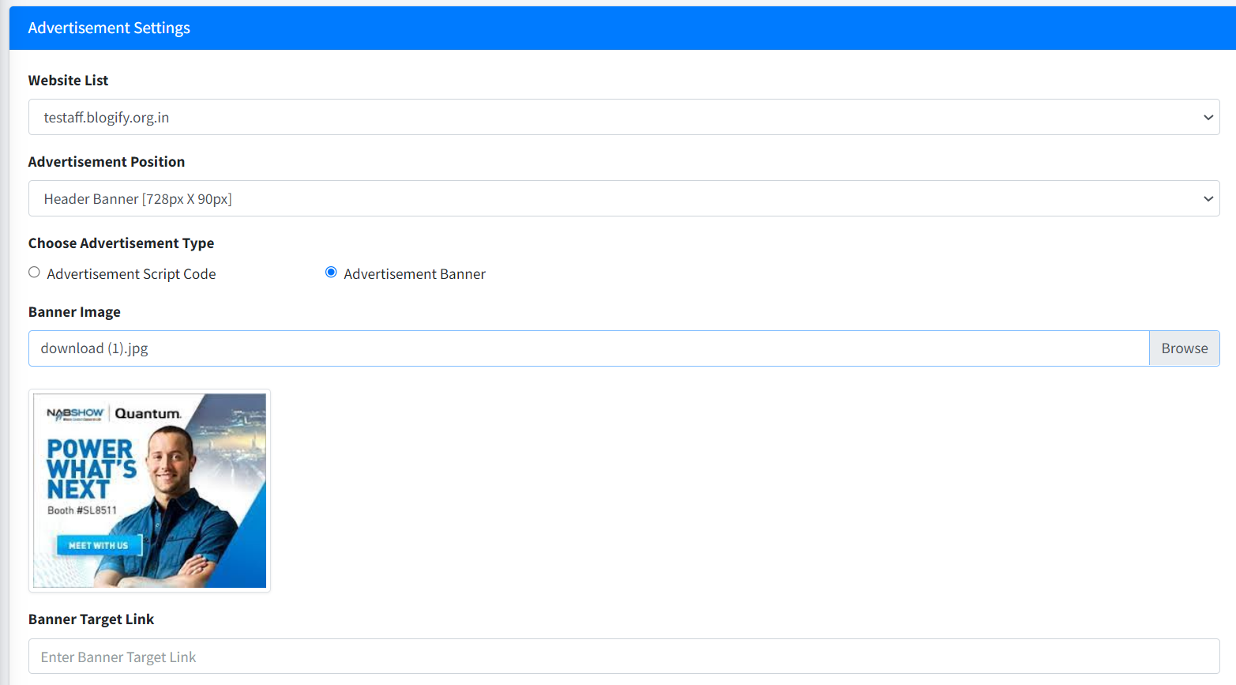
Task: Open the Website List dropdown
Action: pos(624,117)
